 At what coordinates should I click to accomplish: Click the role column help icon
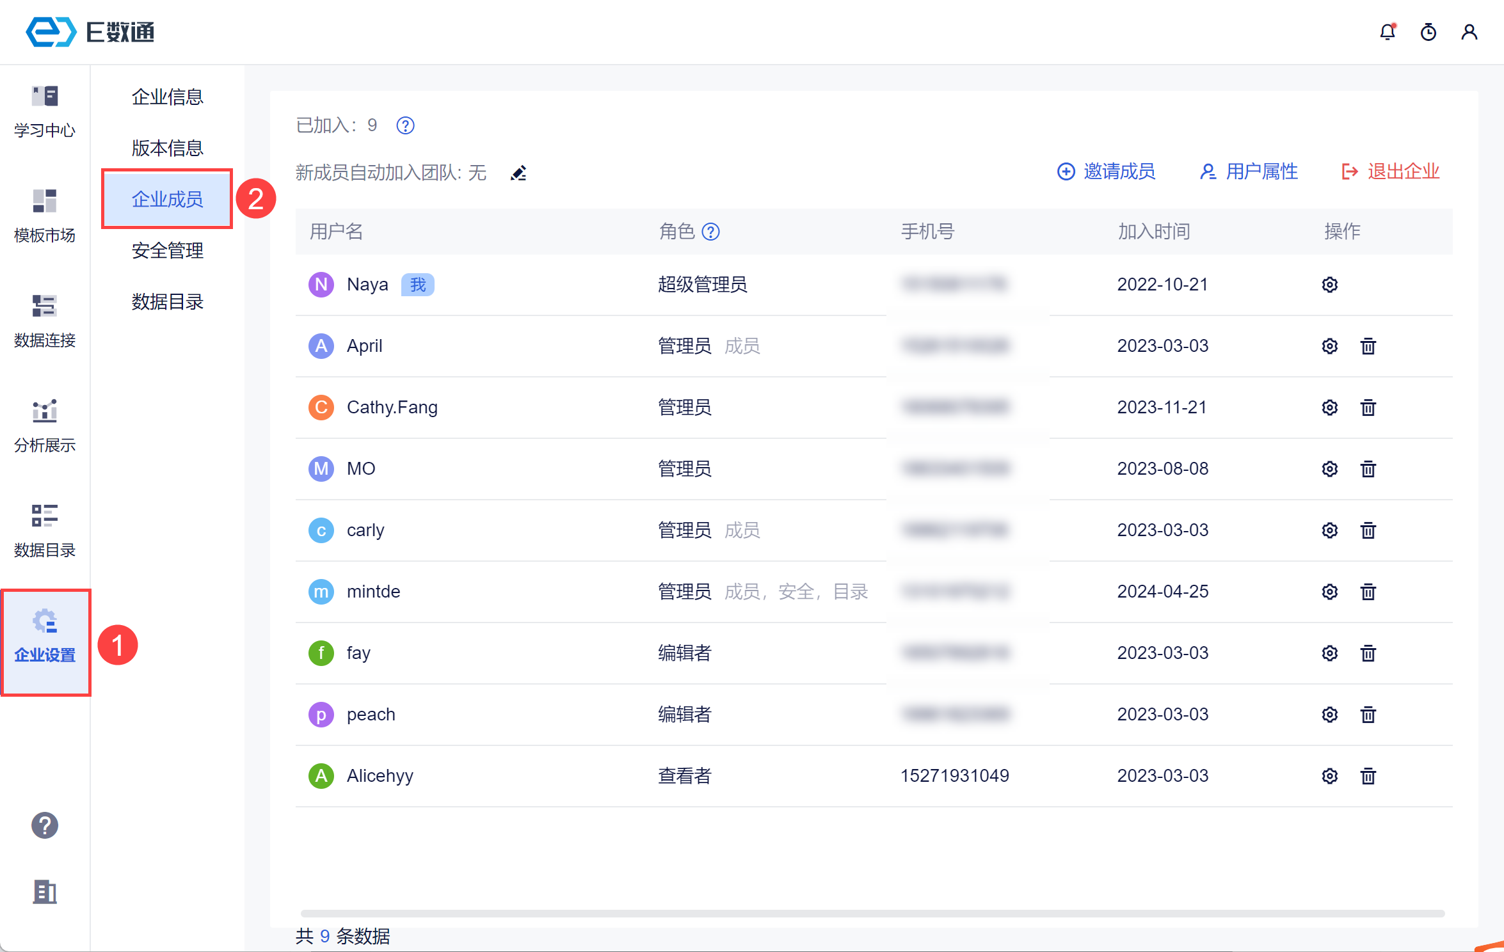[710, 232]
